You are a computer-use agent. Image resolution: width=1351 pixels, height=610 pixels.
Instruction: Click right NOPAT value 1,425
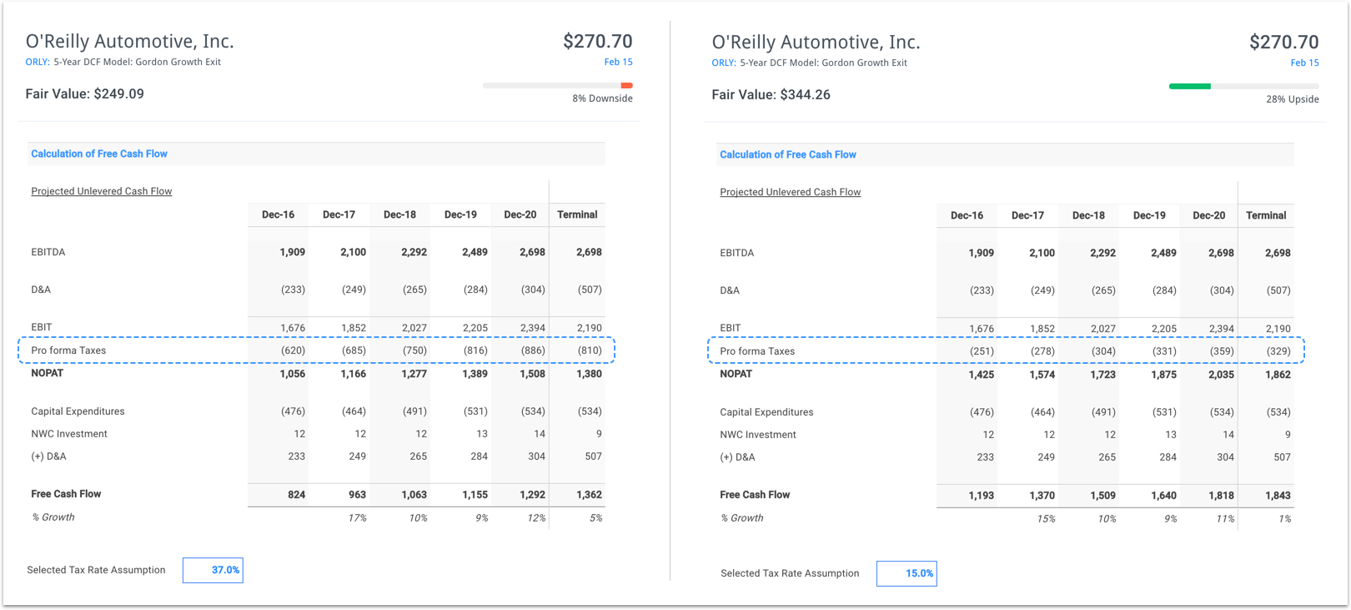(x=982, y=375)
